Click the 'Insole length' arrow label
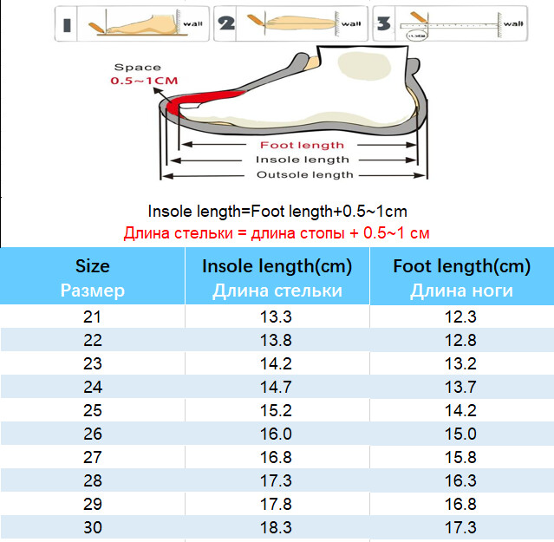This screenshot has width=554, height=542. (x=302, y=160)
